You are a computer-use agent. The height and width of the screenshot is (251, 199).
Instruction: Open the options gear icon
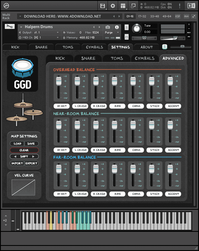113,6
